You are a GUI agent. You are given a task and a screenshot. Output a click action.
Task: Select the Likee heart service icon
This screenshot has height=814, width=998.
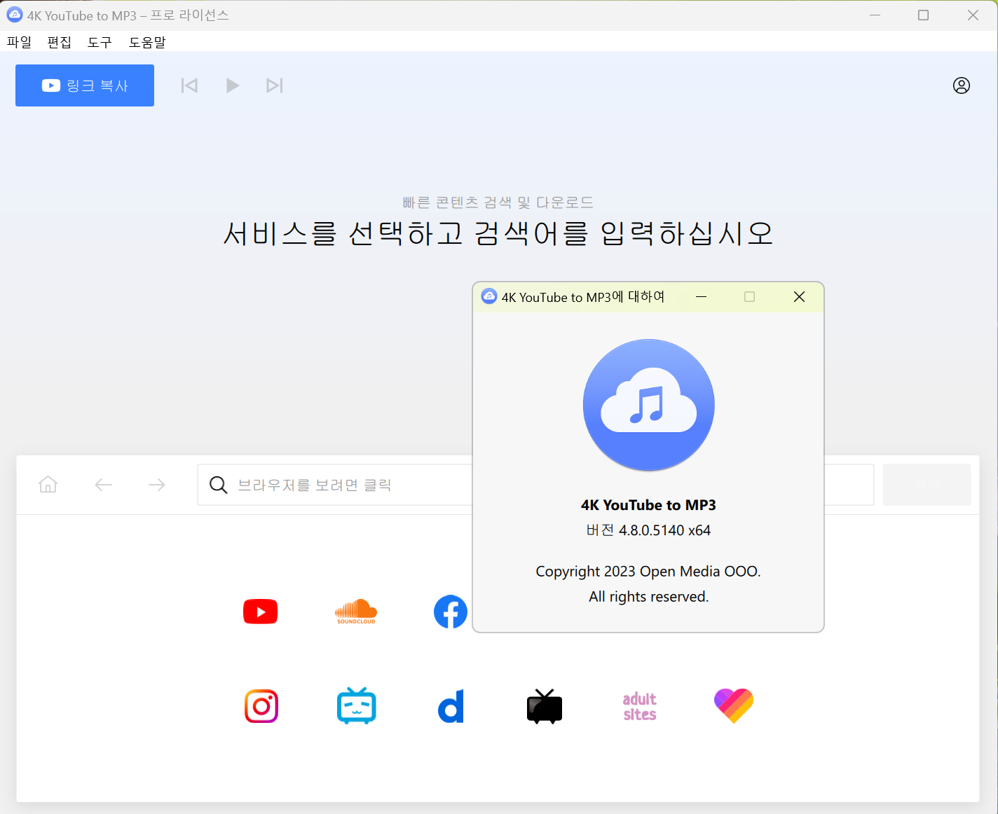734,706
